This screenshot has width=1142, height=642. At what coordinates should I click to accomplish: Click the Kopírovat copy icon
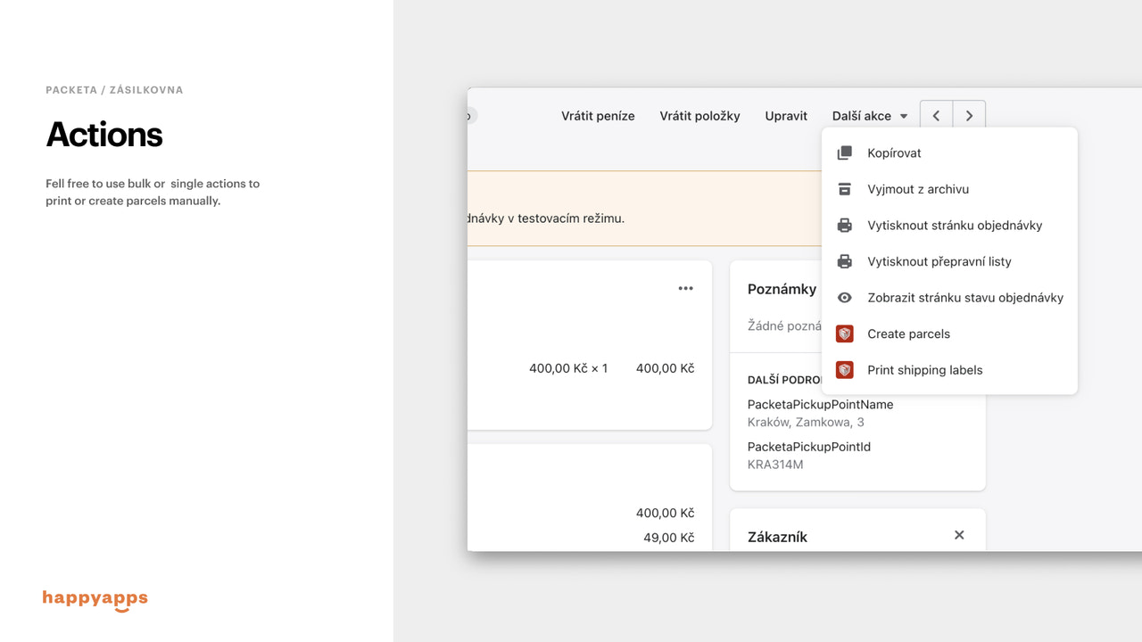tap(844, 152)
